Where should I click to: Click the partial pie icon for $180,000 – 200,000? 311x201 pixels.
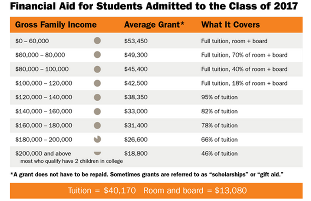(97, 139)
